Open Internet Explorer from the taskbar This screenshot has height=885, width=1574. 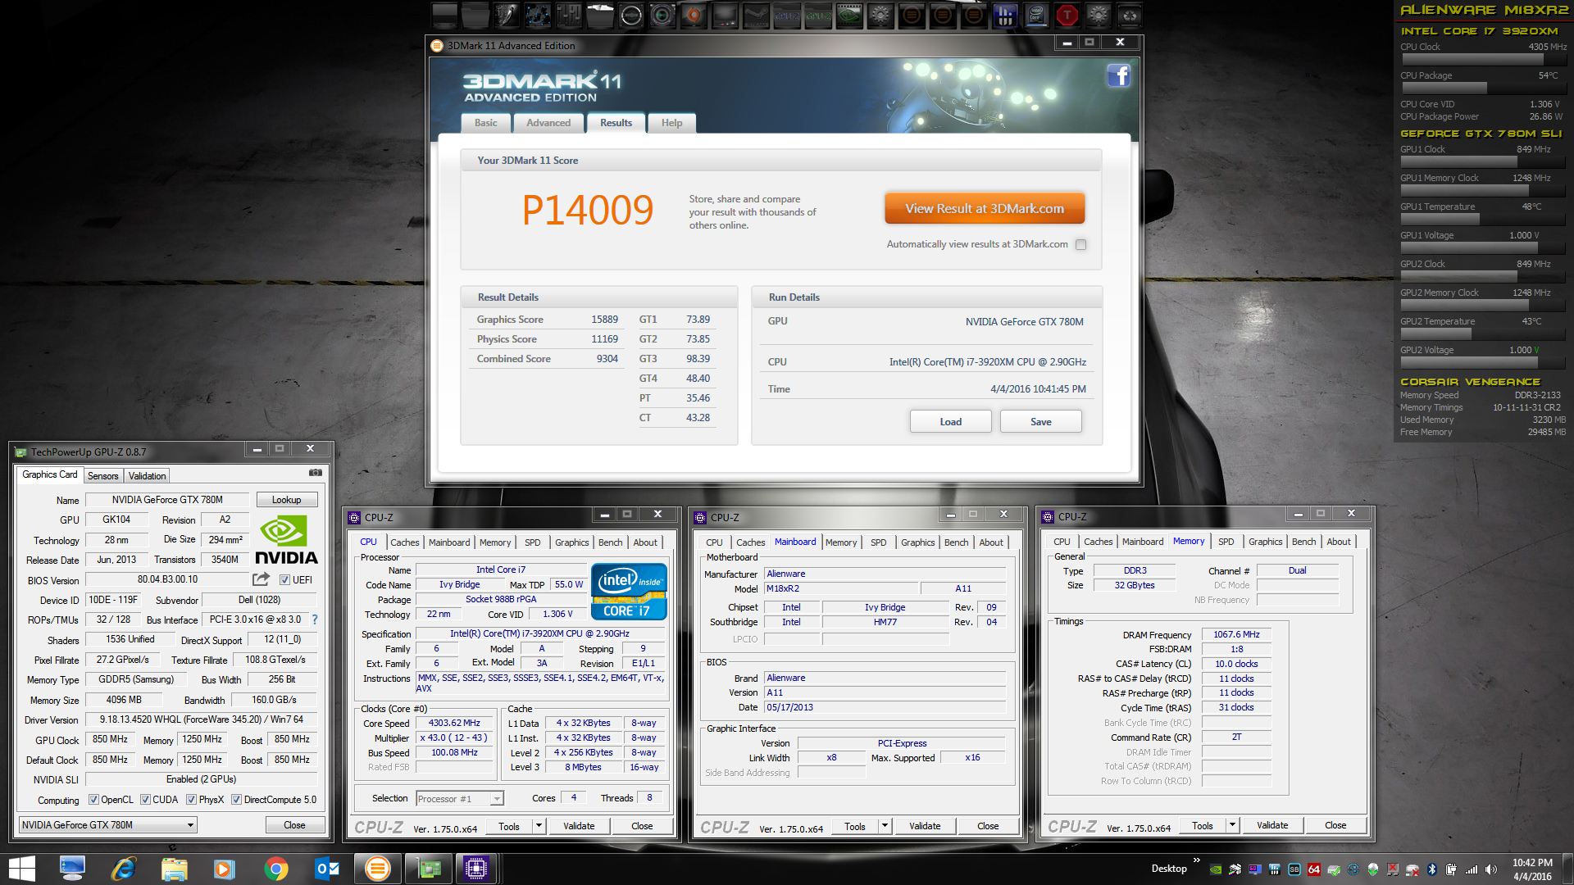(x=123, y=869)
